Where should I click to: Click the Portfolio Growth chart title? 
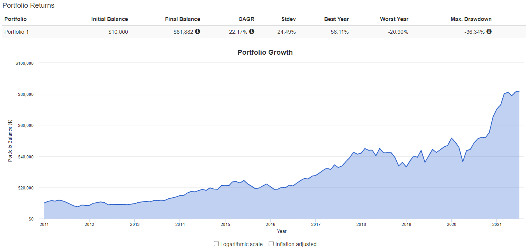pos(265,52)
